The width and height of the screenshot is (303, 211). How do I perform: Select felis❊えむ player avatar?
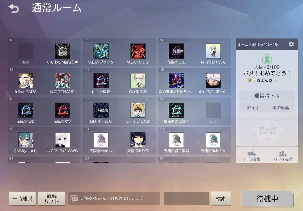point(26,110)
